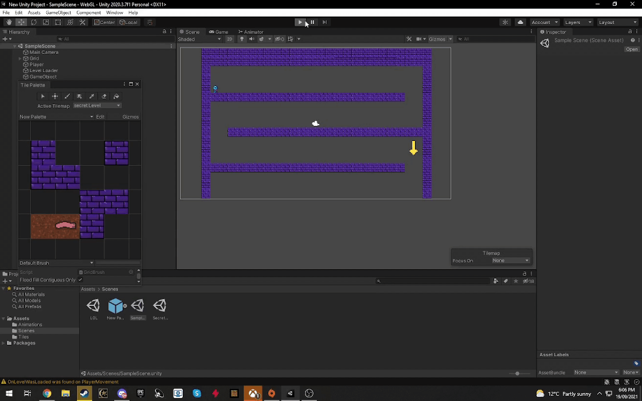Image resolution: width=642 pixels, height=401 pixels.
Task: Select the LOL scene asset
Action: click(93, 309)
